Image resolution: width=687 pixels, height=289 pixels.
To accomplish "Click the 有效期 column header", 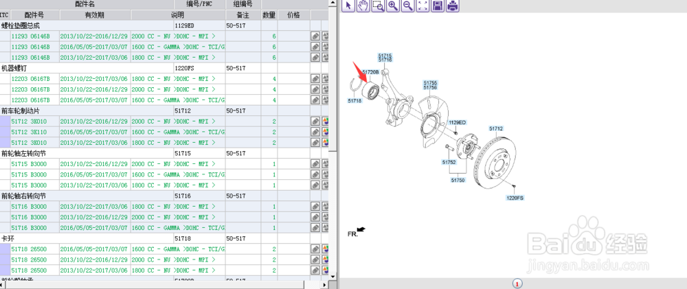I will (95, 15).
